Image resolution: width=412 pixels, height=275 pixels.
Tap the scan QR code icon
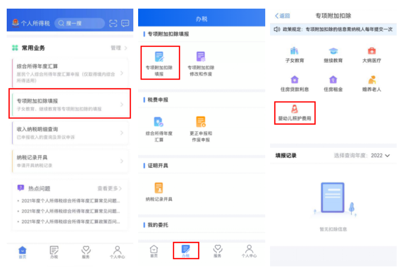click(x=113, y=23)
